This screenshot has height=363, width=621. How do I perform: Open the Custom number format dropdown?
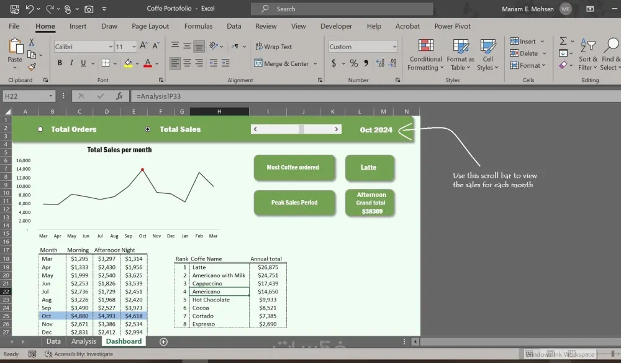tap(396, 46)
